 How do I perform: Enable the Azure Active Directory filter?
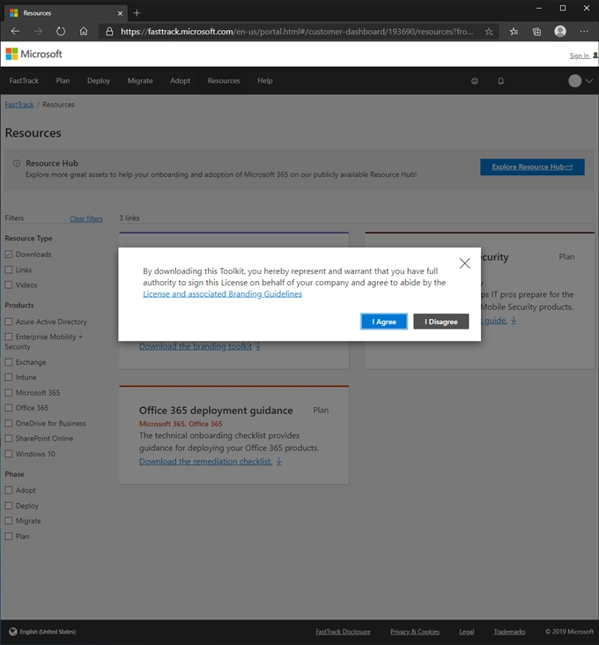tap(9, 322)
